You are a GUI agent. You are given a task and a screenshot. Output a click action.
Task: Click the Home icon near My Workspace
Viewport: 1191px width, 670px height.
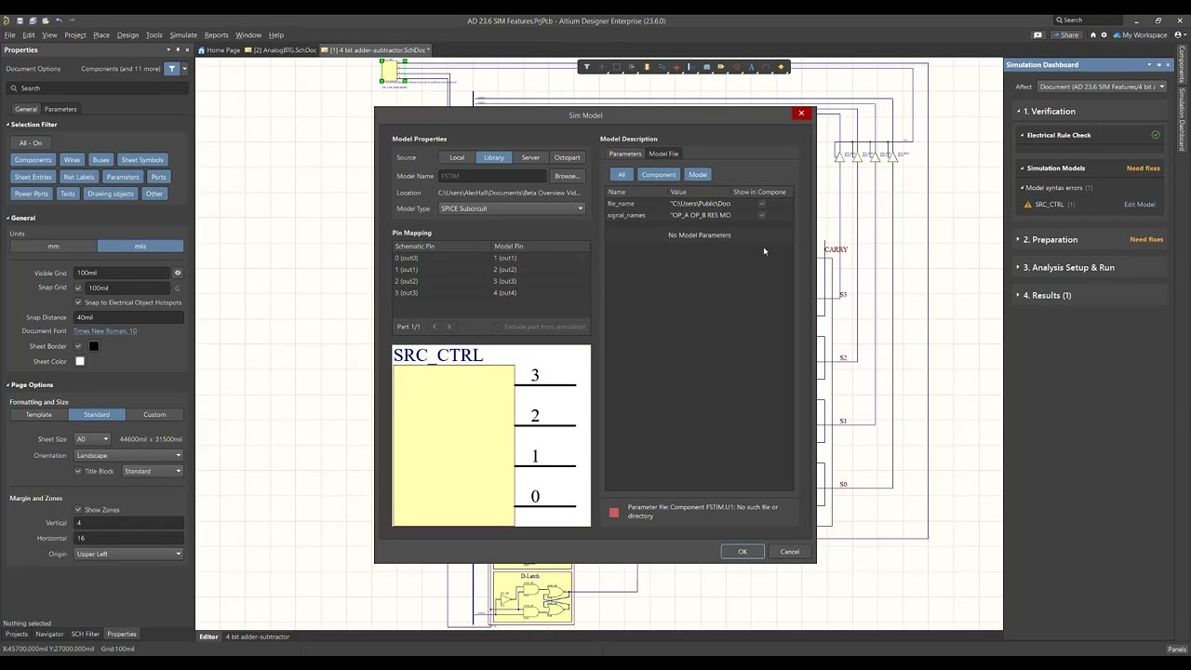click(1093, 35)
